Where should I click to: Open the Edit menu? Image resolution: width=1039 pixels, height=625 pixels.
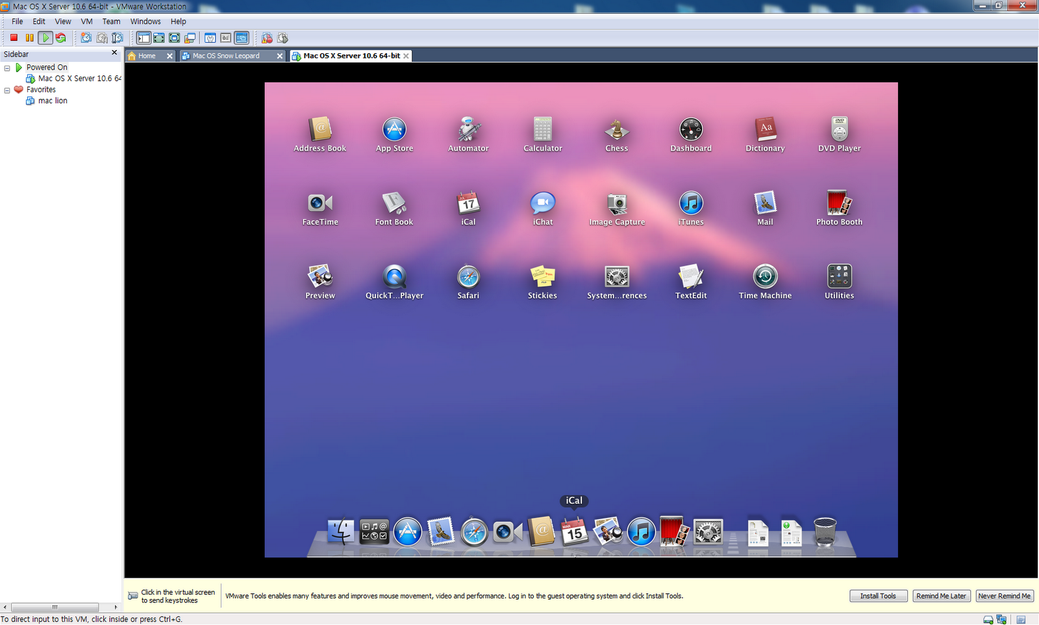tap(39, 21)
